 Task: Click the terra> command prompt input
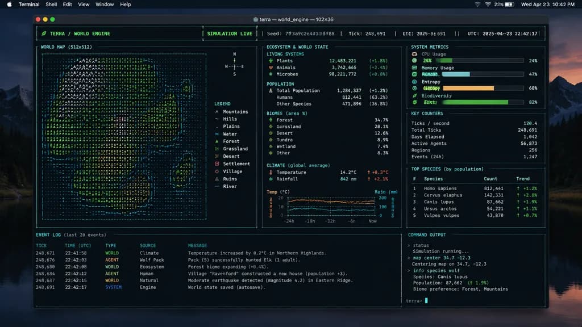point(417,301)
